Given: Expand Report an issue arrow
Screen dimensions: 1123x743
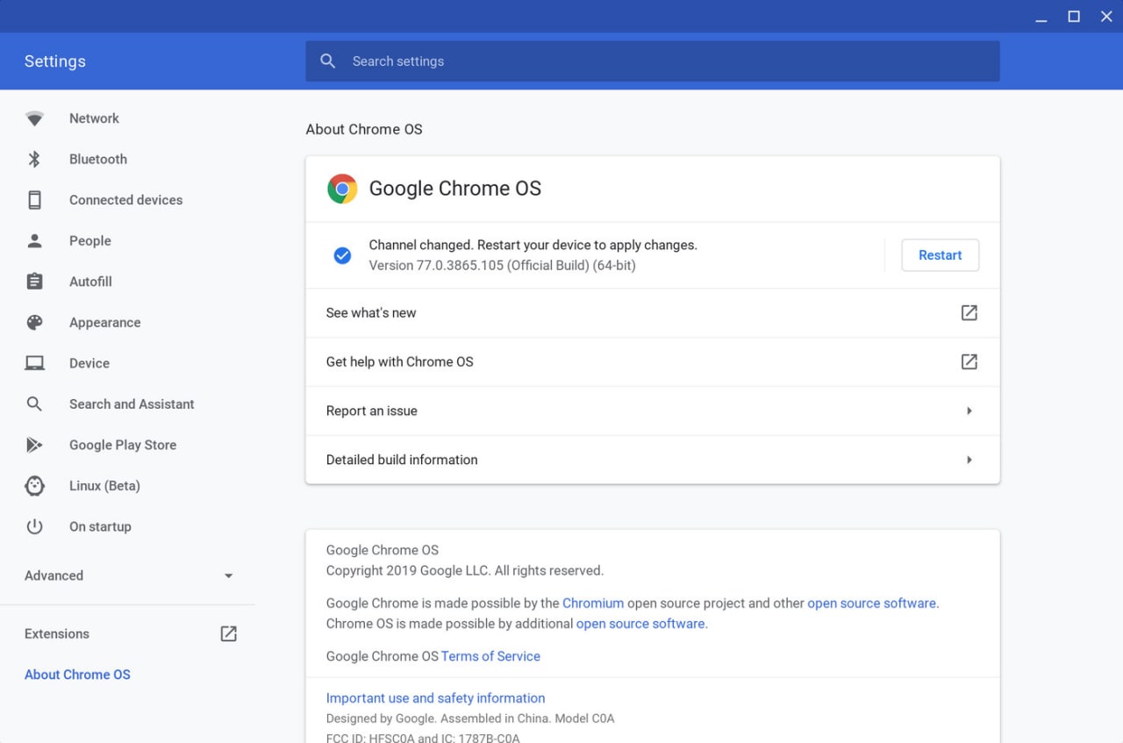Looking at the screenshot, I should [969, 411].
